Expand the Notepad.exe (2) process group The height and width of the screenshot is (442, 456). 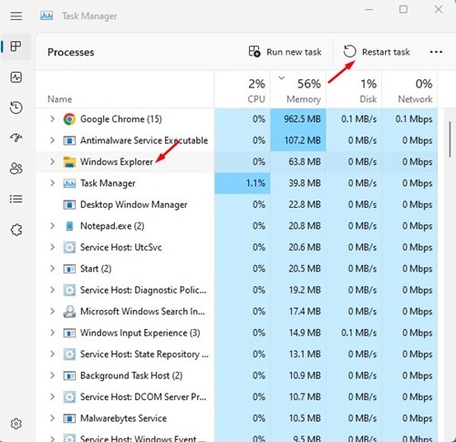[x=52, y=226]
